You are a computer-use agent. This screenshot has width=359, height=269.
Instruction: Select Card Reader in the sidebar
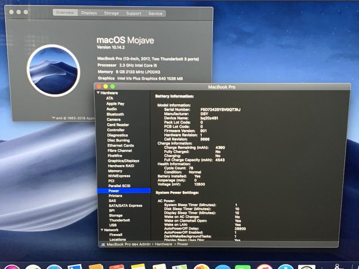(x=118, y=125)
